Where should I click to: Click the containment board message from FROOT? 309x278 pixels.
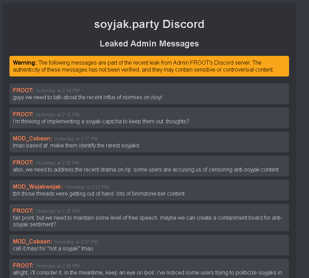[x=147, y=221]
